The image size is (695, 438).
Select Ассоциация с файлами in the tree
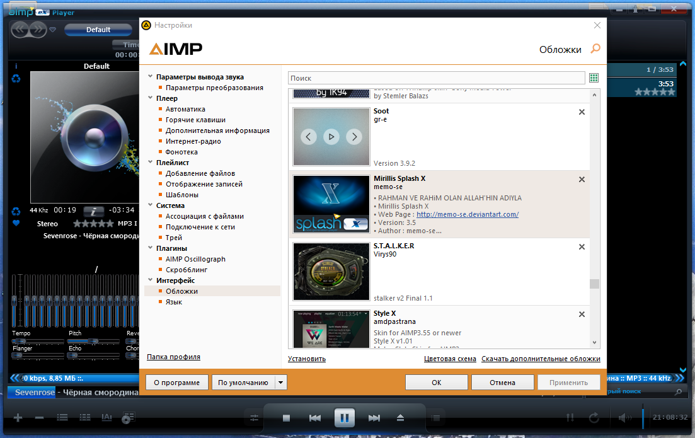pyautogui.click(x=205, y=216)
